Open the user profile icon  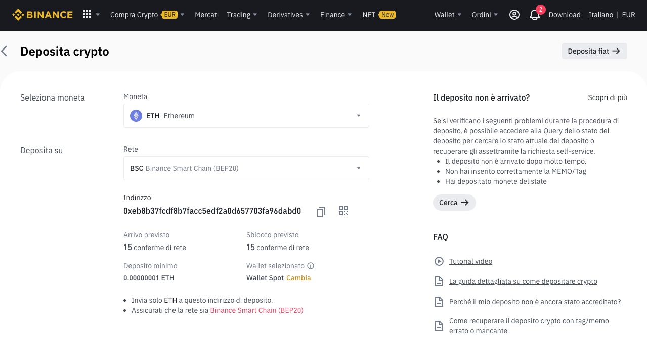click(x=514, y=15)
